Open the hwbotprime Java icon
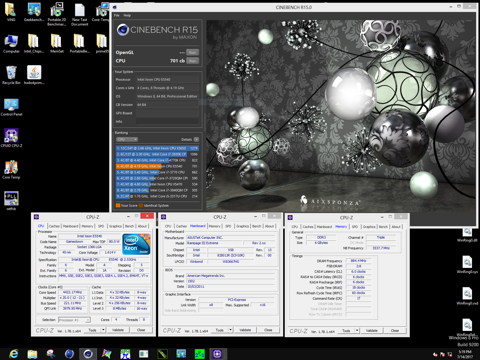This screenshot has height=360, width=480. tap(34, 75)
